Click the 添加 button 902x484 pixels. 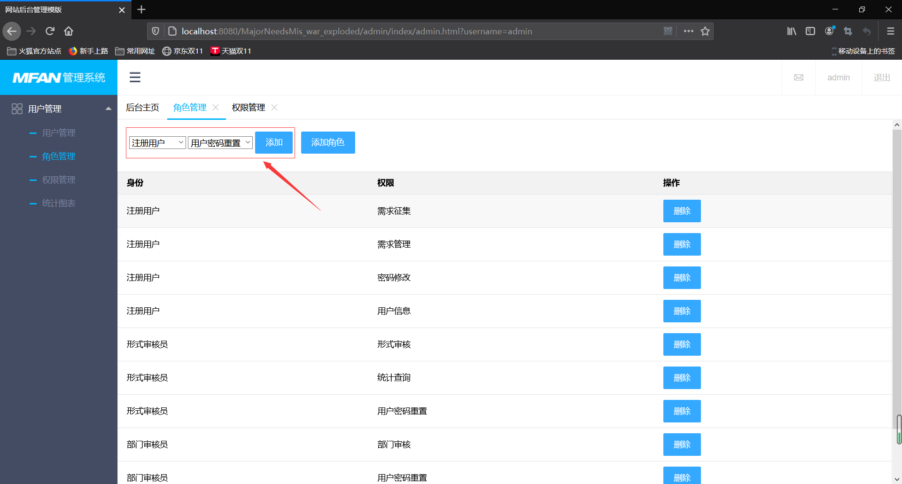point(274,142)
